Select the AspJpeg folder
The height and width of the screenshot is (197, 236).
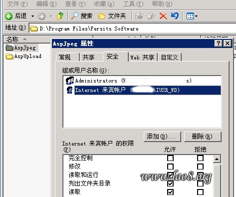tap(21, 48)
